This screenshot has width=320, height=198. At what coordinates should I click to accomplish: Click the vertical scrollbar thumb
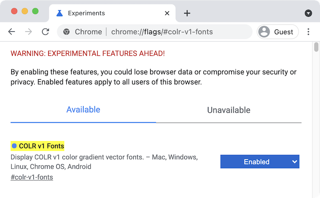[x=316, y=47]
